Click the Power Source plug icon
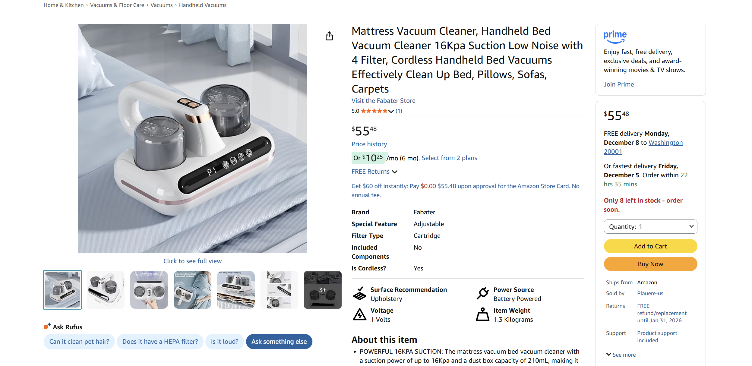Screen dimensions: 752x366 tap(482, 294)
